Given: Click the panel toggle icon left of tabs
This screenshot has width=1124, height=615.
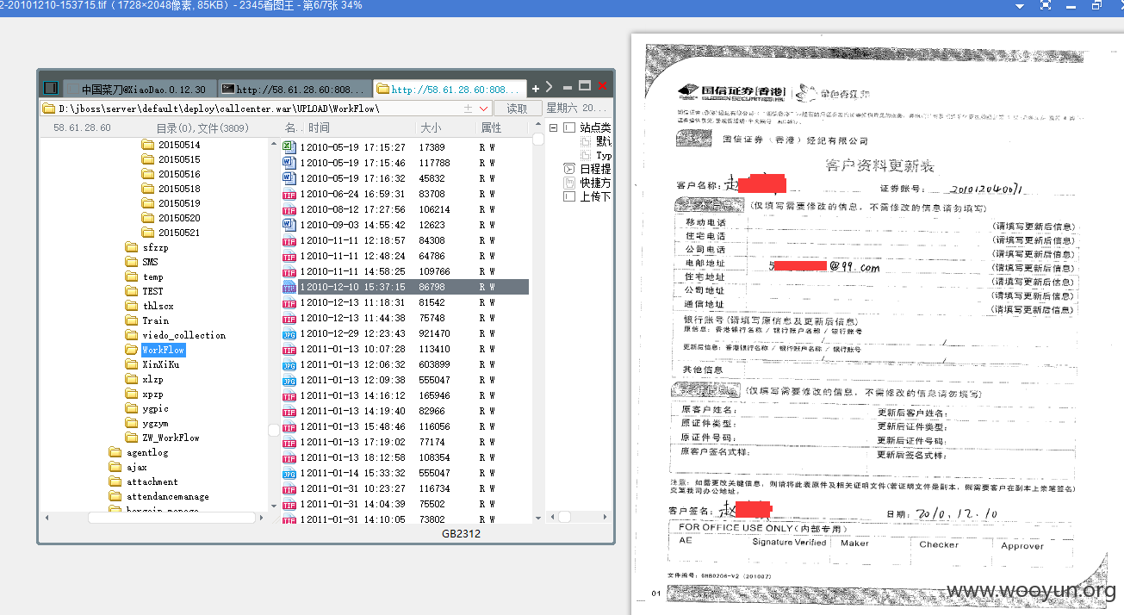Looking at the screenshot, I should coord(51,88).
